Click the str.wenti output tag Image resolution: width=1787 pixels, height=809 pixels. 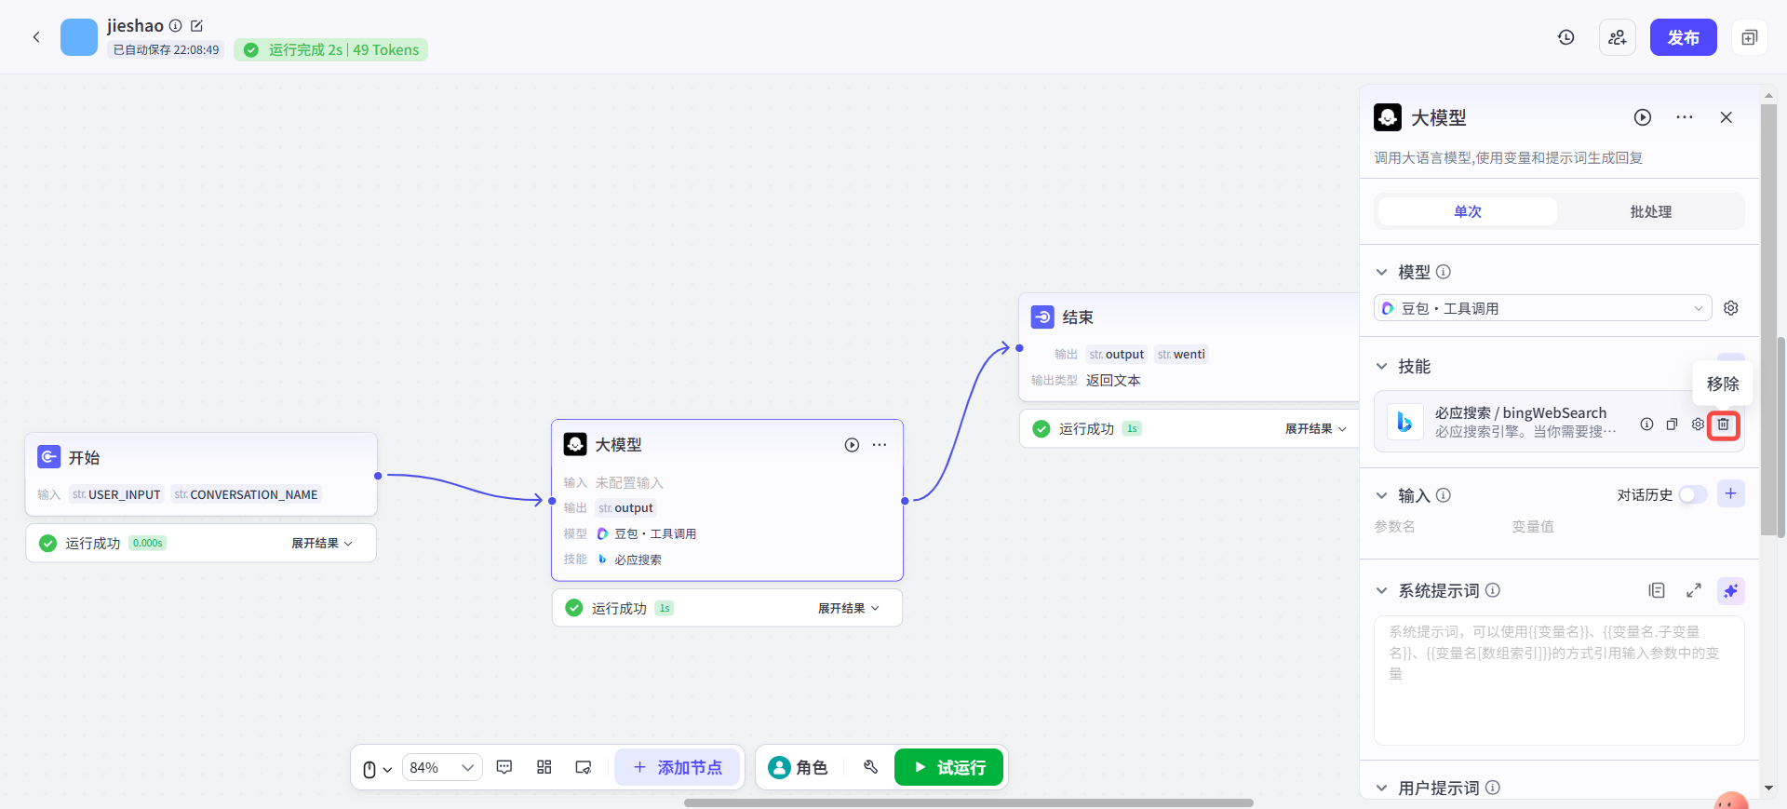click(x=1181, y=354)
